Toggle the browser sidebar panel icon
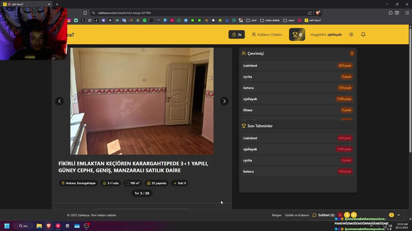The image size is (412, 231). pyautogui.click(x=397, y=13)
